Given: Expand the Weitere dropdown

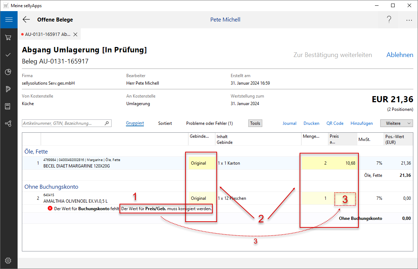Looking at the screenshot, I should (x=396, y=123).
